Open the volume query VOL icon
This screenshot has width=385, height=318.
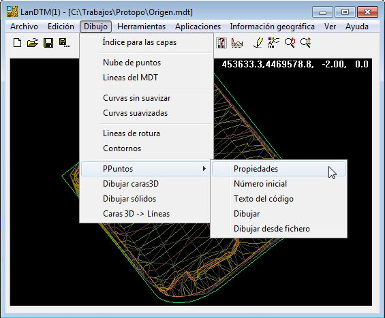tap(221, 43)
